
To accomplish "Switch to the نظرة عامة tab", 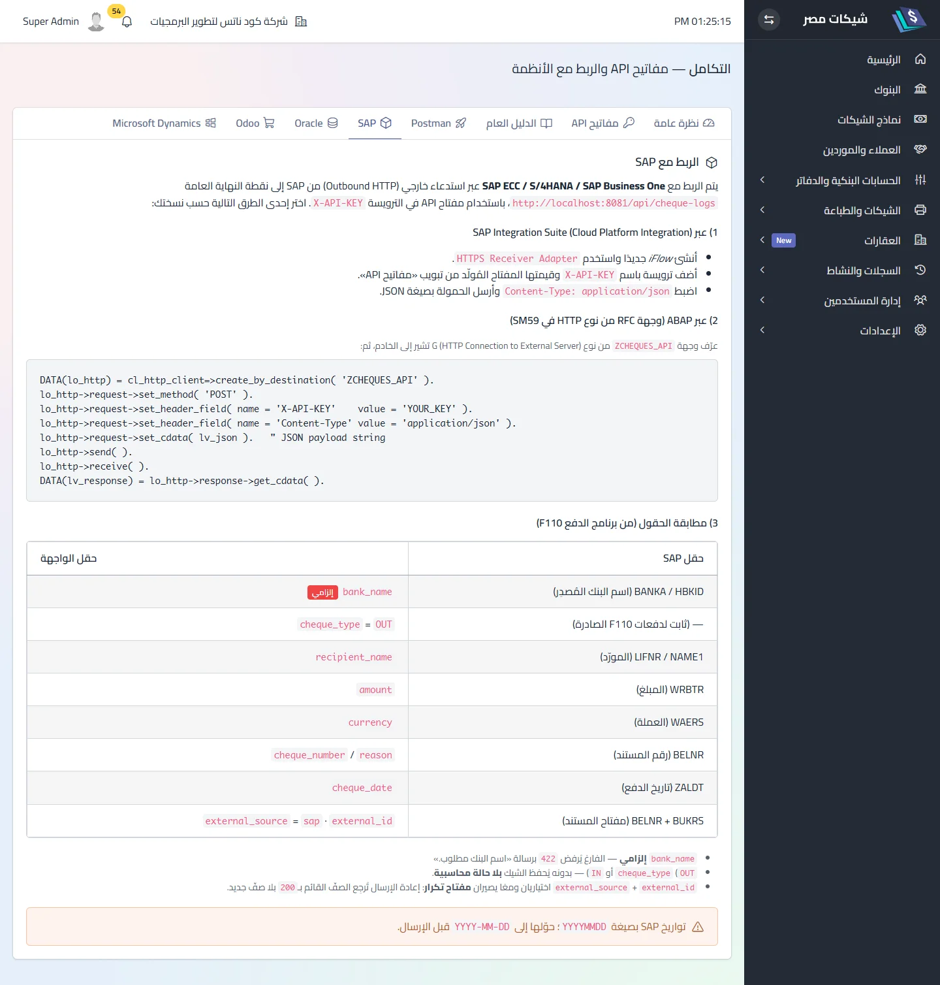I will (x=684, y=123).
